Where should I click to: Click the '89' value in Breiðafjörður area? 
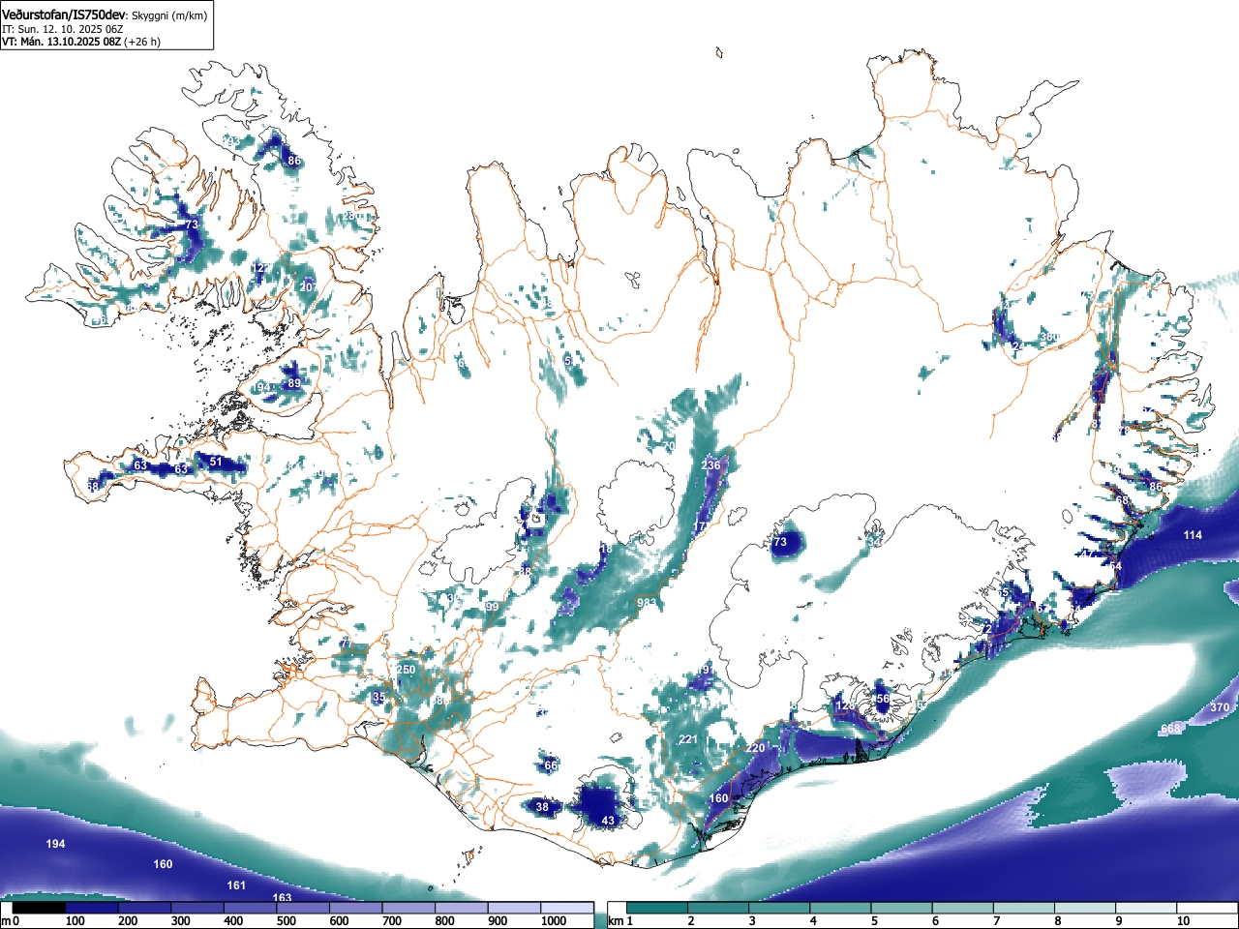(x=294, y=383)
